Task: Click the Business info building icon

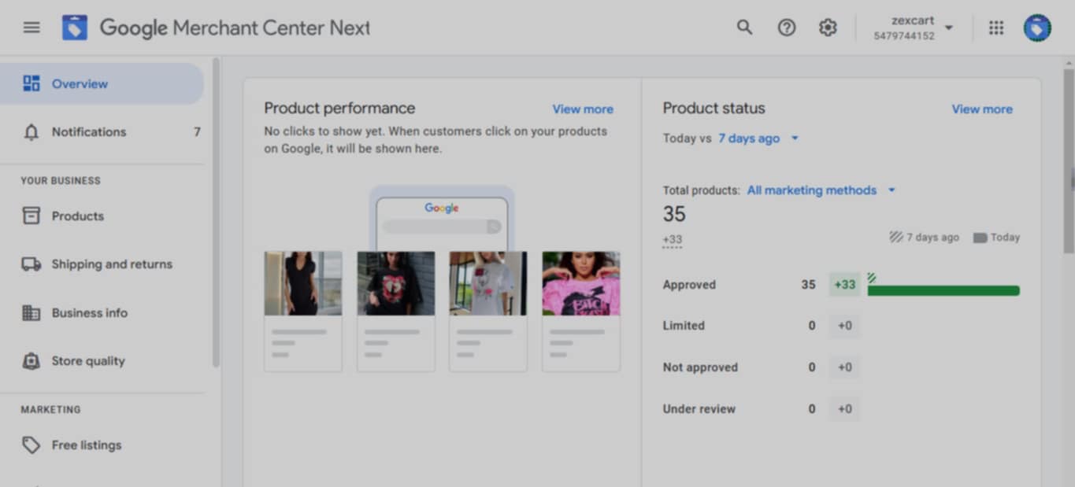Action: (32, 312)
